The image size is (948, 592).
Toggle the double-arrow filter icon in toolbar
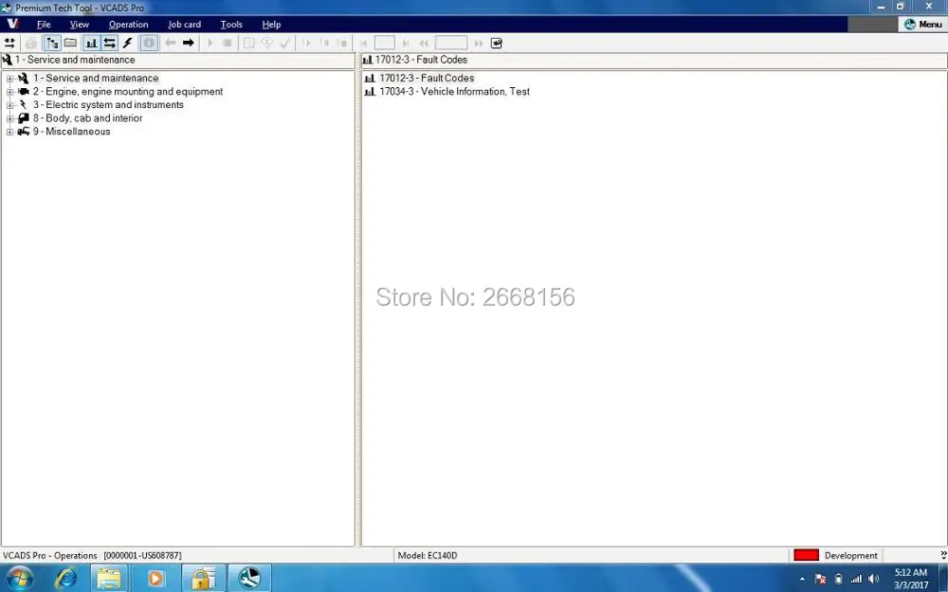[x=109, y=43]
